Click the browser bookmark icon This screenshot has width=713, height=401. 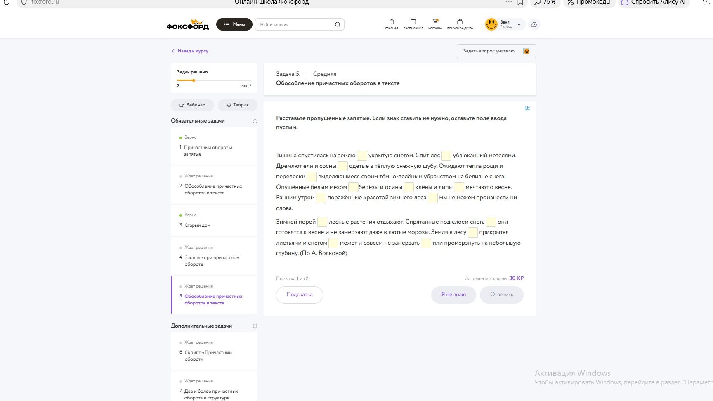pyautogui.click(x=520, y=2)
